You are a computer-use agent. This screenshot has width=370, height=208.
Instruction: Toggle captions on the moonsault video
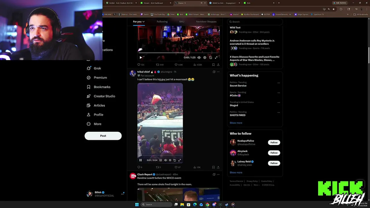(160, 160)
